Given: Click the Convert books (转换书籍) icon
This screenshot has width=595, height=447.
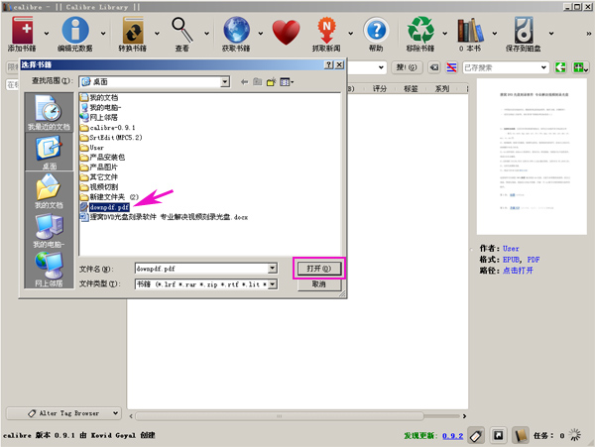Looking at the screenshot, I should 133,30.
